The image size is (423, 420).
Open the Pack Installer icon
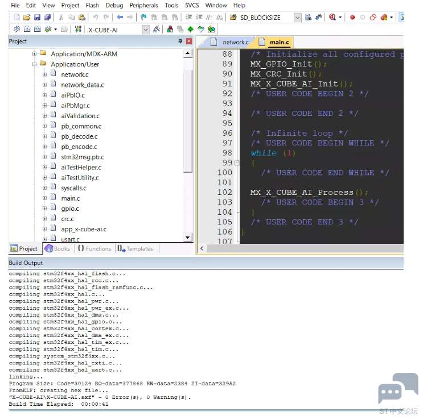(x=211, y=29)
